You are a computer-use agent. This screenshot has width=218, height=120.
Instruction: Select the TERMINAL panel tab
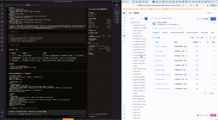(28, 5)
